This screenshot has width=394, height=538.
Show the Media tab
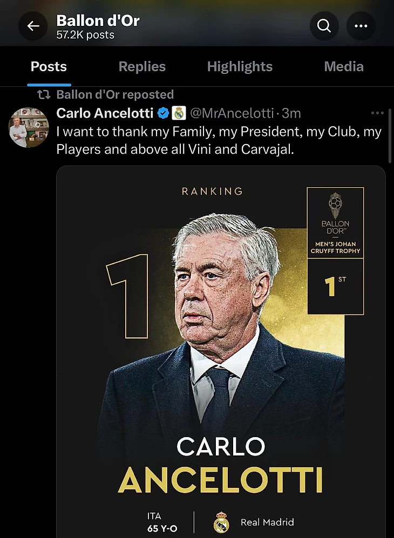coord(344,67)
